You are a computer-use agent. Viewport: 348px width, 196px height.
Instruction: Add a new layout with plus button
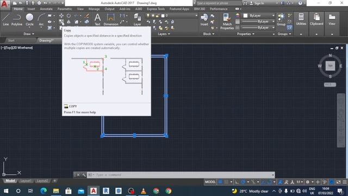coord(54,181)
